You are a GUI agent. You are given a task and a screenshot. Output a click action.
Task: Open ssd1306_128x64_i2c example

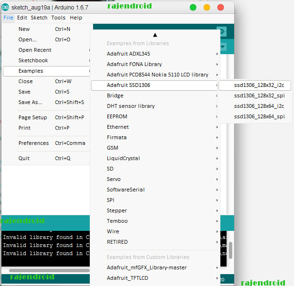click(255, 106)
